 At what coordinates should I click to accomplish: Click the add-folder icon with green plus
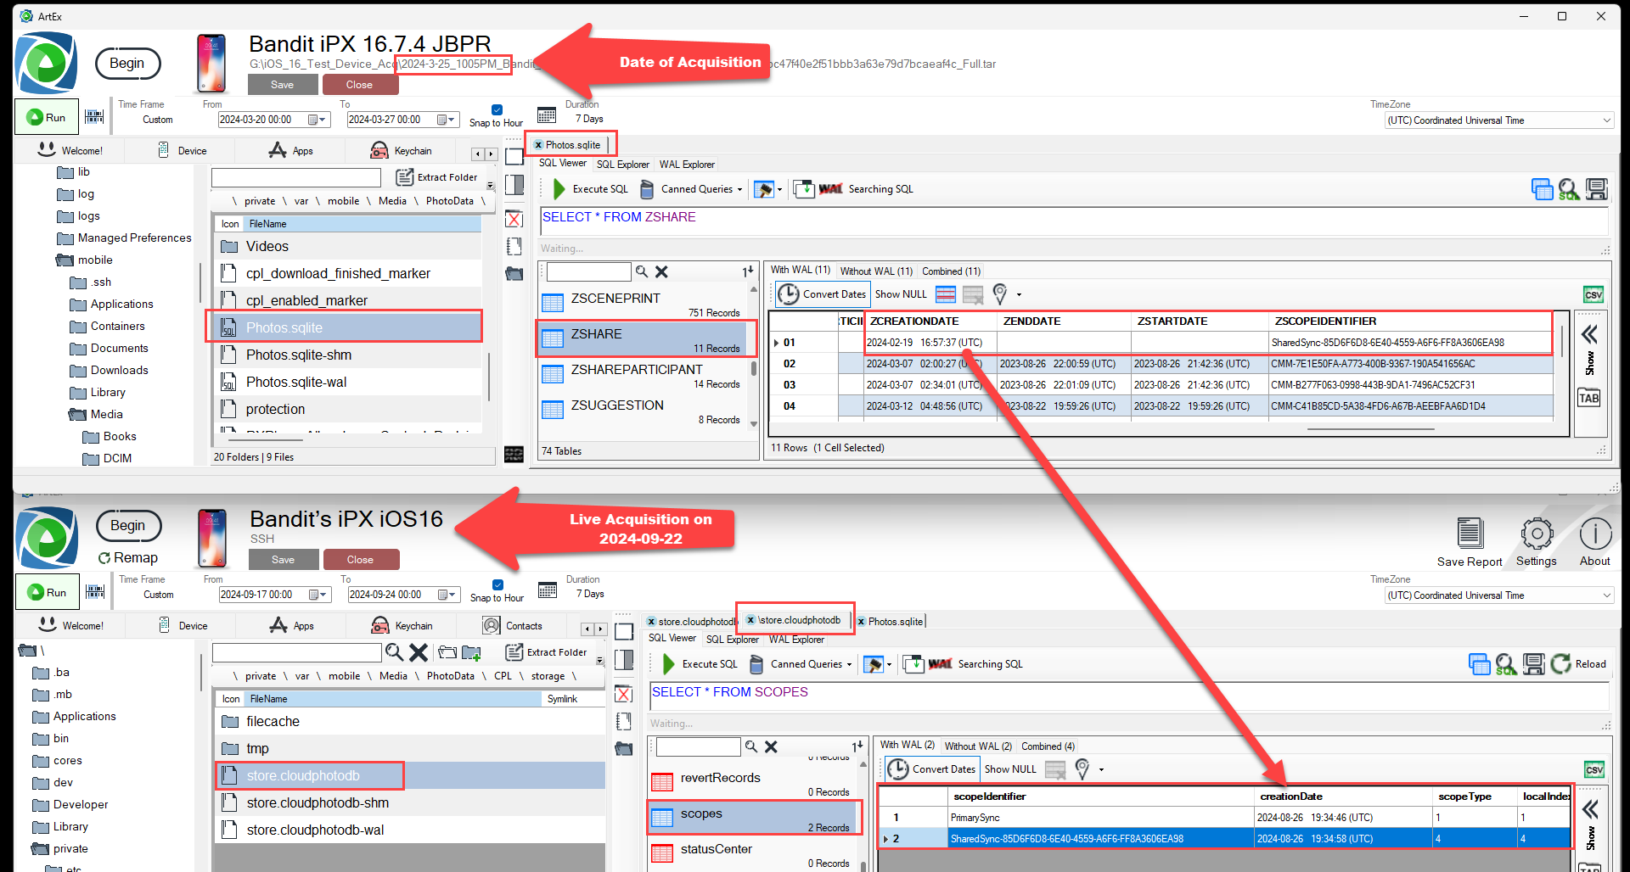[471, 652]
